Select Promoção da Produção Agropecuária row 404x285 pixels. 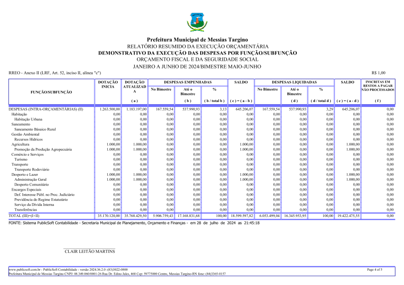pos(43,149)
